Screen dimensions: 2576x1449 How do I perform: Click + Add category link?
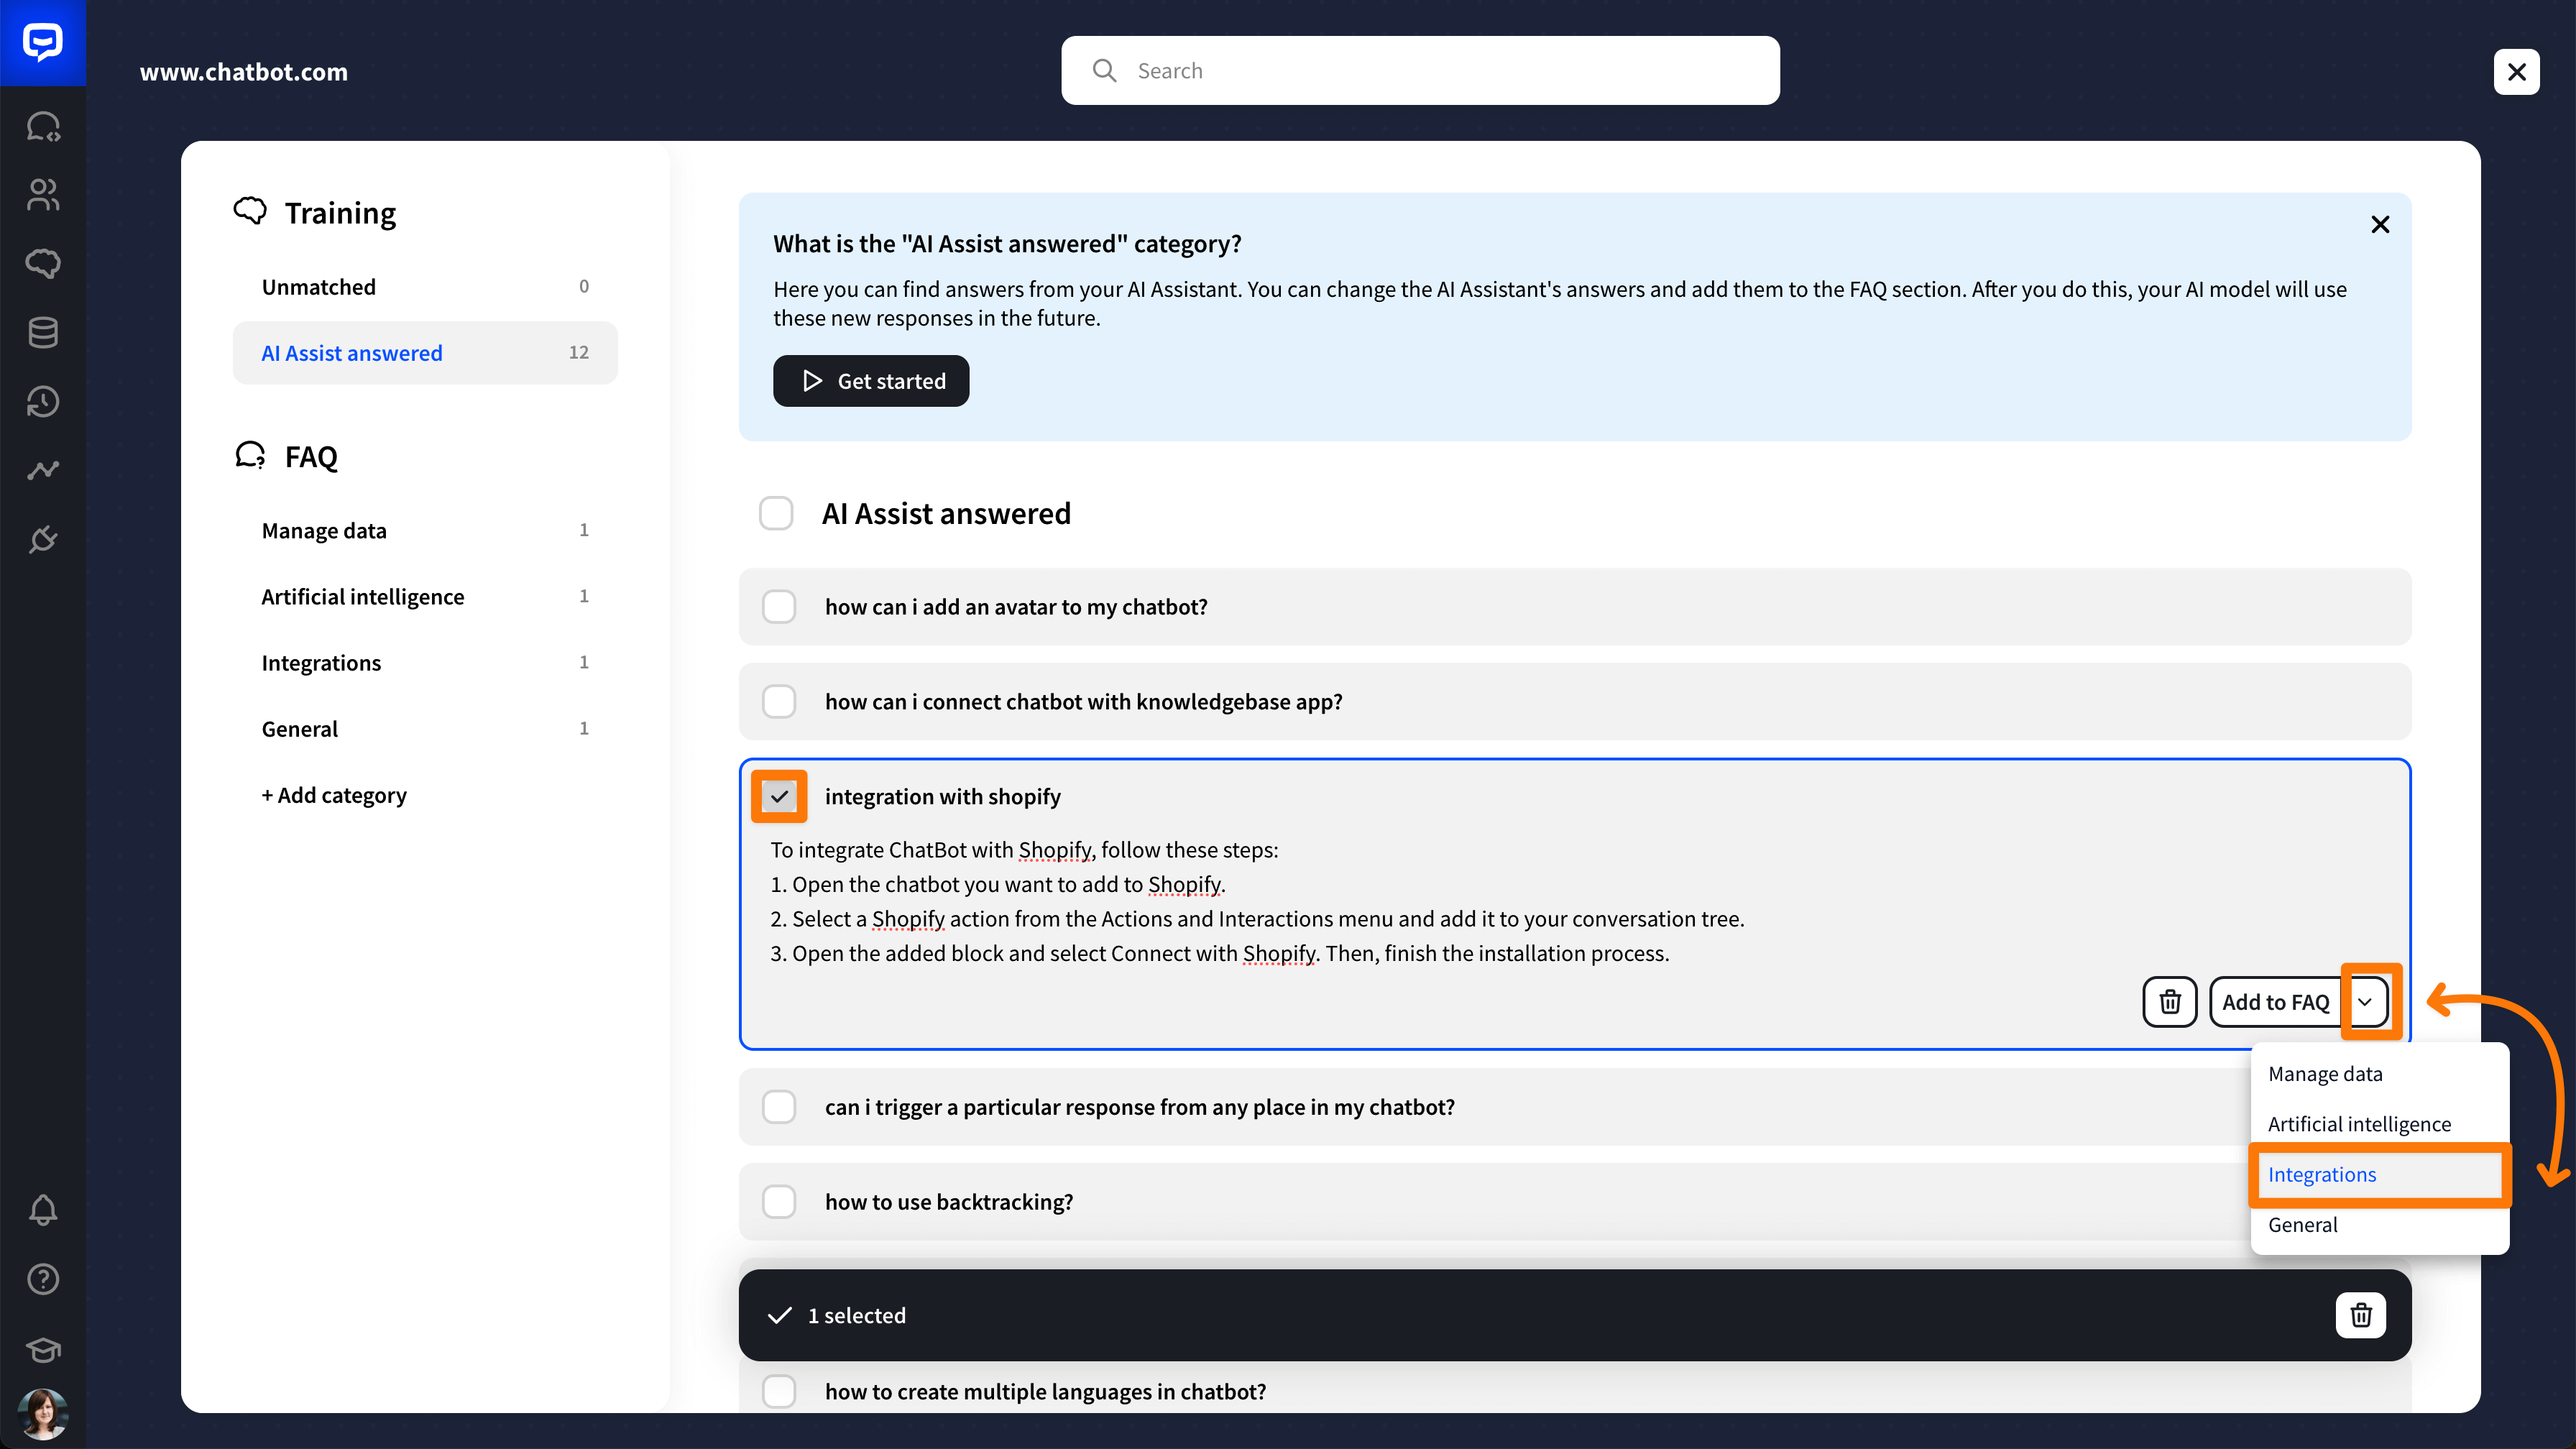pos(334,795)
